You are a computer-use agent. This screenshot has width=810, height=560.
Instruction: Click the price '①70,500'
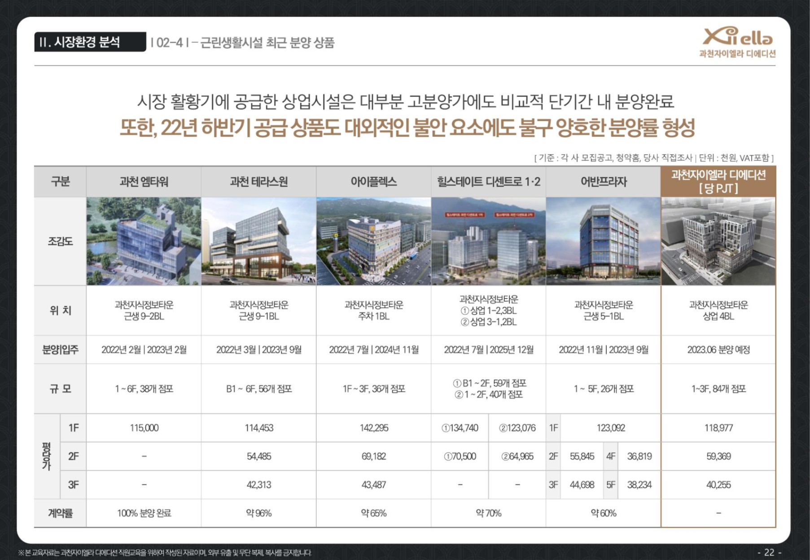pyautogui.click(x=460, y=456)
